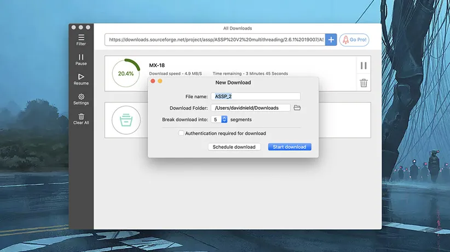Pause all downloads from sidebar
Screen dimensions: 450x252
coord(81,59)
